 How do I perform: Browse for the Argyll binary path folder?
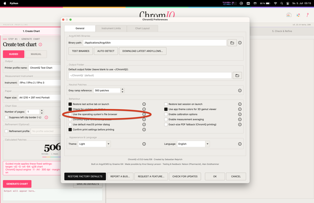[232, 43]
